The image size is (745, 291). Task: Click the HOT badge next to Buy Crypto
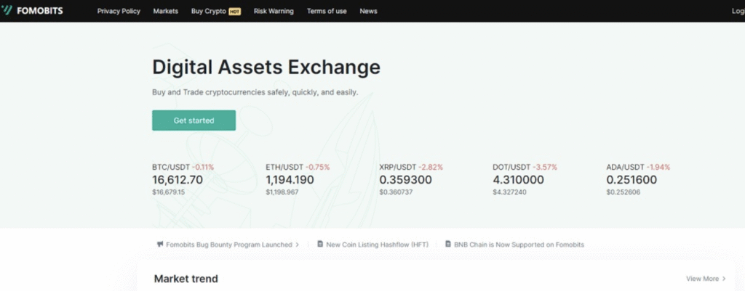234,12
